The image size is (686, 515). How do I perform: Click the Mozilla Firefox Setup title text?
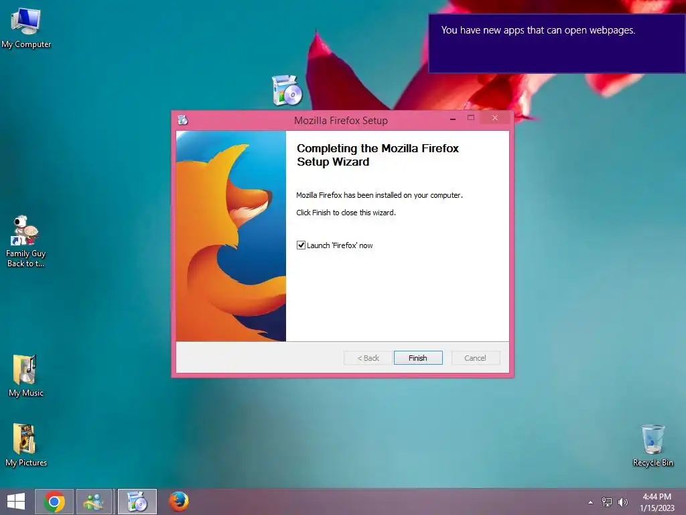click(341, 121)
